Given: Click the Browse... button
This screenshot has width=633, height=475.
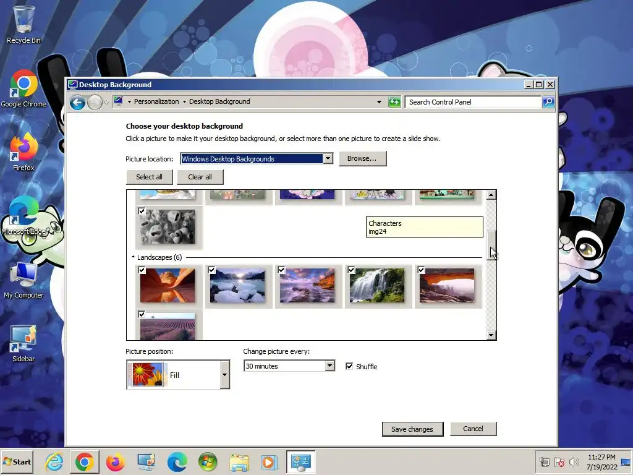Looking at the screenshot, I should tap(362, 158).
